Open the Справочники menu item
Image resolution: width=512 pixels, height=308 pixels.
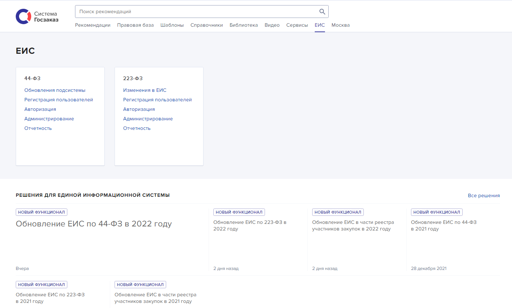207,25
